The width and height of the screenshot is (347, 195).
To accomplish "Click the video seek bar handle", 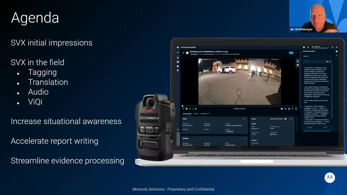I will 182,106.
